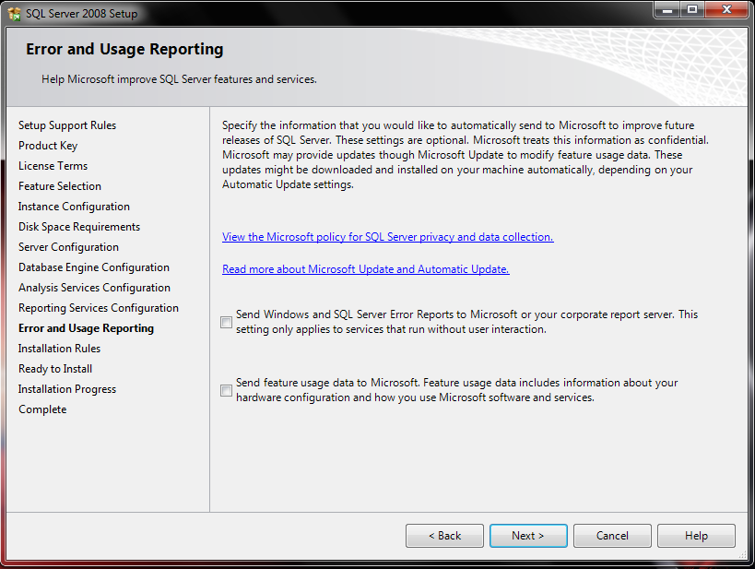The height and width of the screenshot is (569, 755).
Task: Open Help for this setup page
Action: 696,536
